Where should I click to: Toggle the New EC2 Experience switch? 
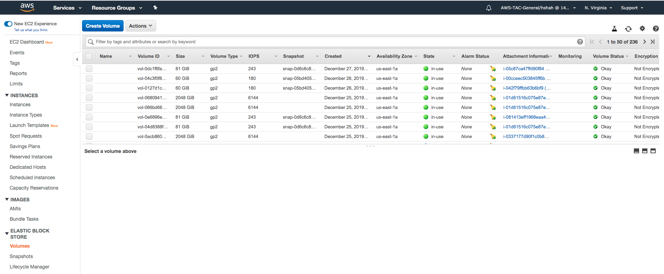click(x=8, y=24)
